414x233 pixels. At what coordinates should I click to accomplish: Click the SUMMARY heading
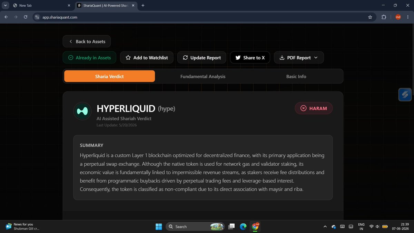(91, 145)
